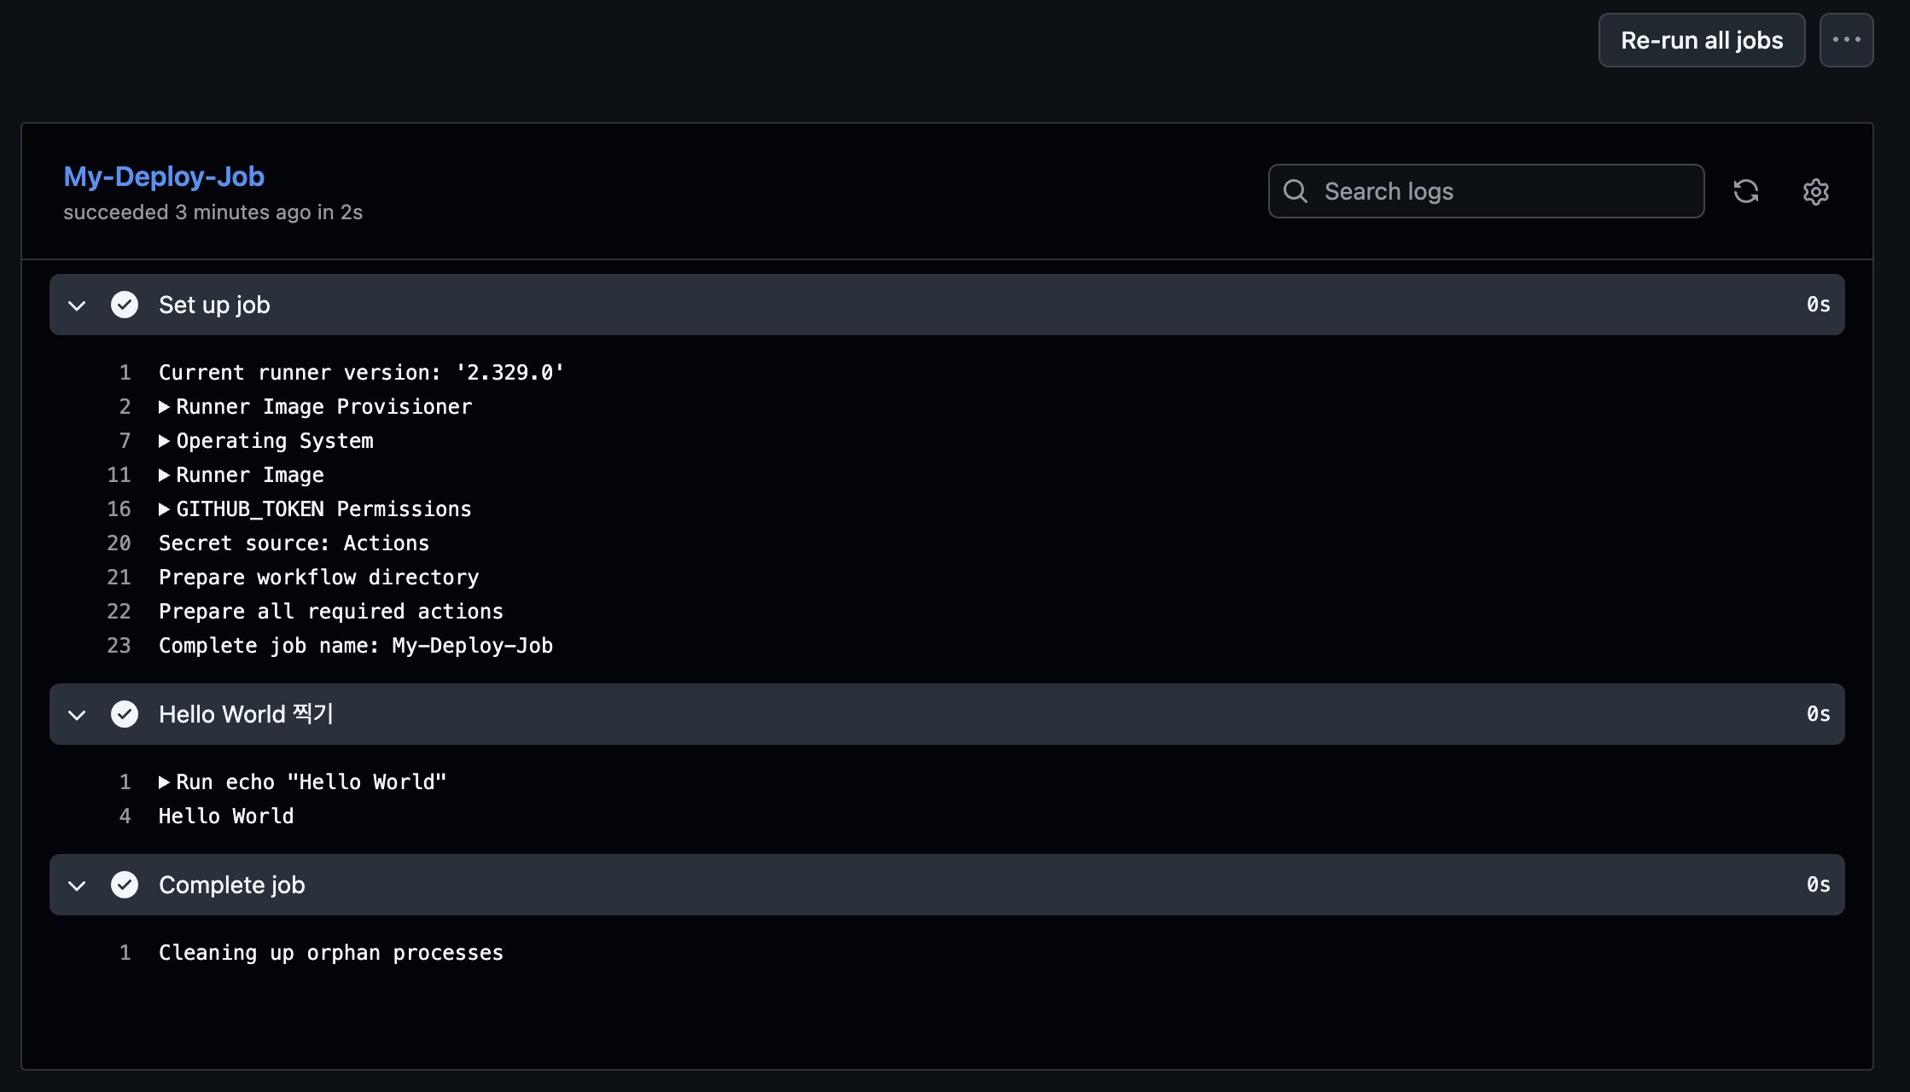Click the Set up job success checkmark

tap(125, 305)
